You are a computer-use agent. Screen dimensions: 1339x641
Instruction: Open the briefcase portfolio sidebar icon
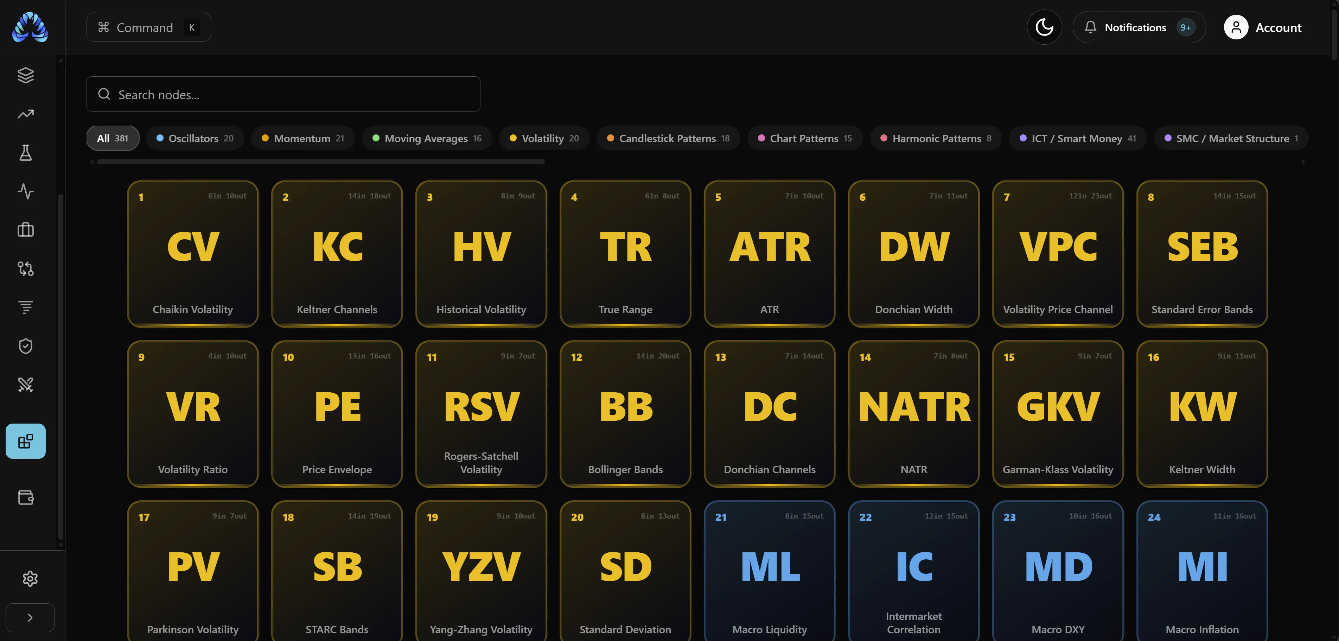pos(25,230)
